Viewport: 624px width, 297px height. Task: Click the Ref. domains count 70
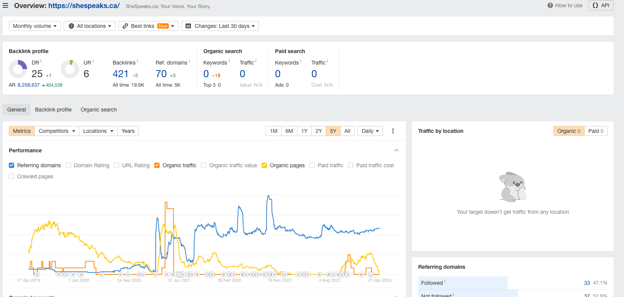pyautogui.click(x=161, y=74)
